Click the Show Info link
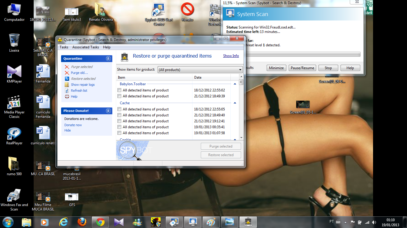The width and height of the screenshot is (407, 228). pos(231,56)
